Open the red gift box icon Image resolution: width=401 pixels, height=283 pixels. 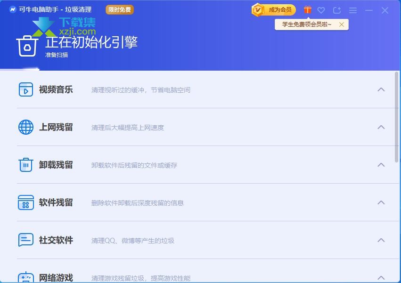307,10
